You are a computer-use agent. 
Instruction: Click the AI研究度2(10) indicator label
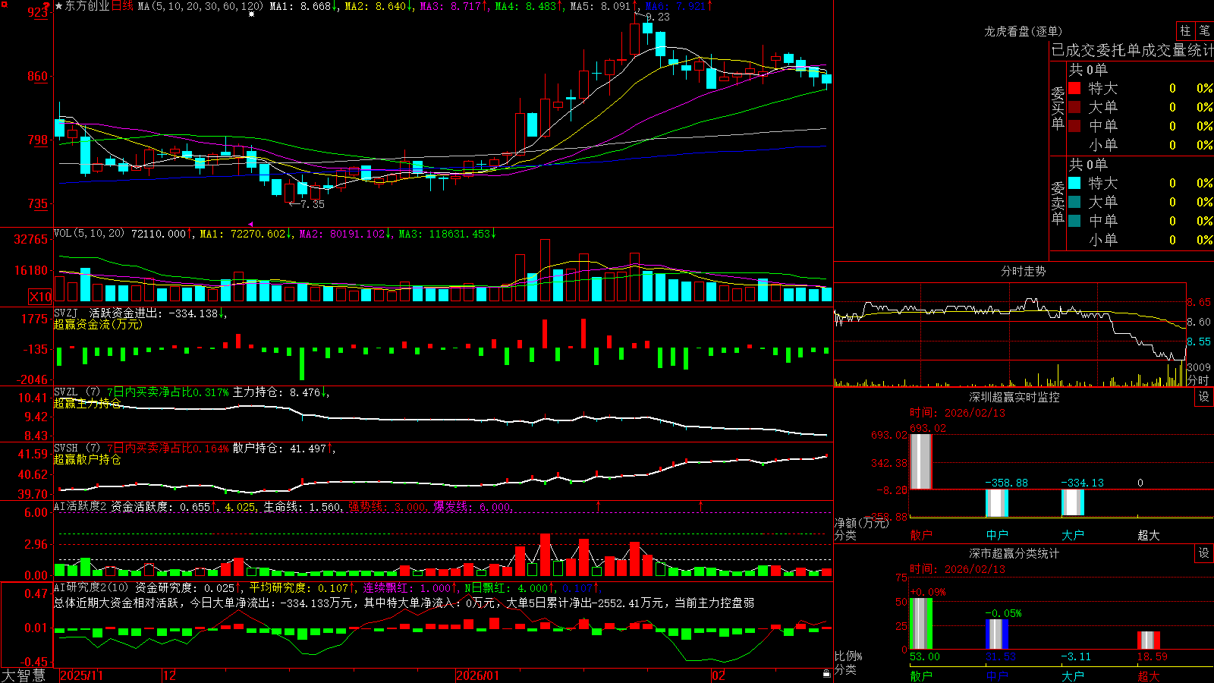[x=92, y=587]
